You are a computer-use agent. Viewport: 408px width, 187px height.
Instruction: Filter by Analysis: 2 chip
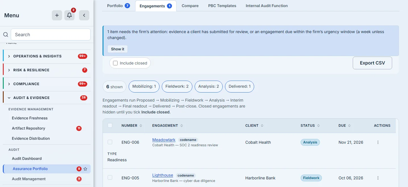[209, 87]
